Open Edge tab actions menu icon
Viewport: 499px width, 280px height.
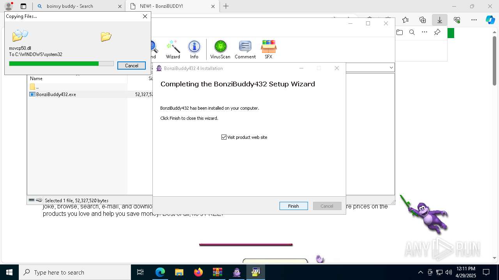click(23, 6)
